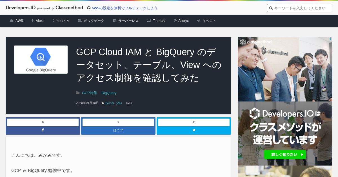338x177 pixels.
Task: Open the GCP特集 category link
Action: pyautogui.click(x=90, y=93)
